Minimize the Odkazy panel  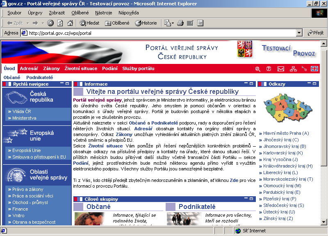pos(309,84)
